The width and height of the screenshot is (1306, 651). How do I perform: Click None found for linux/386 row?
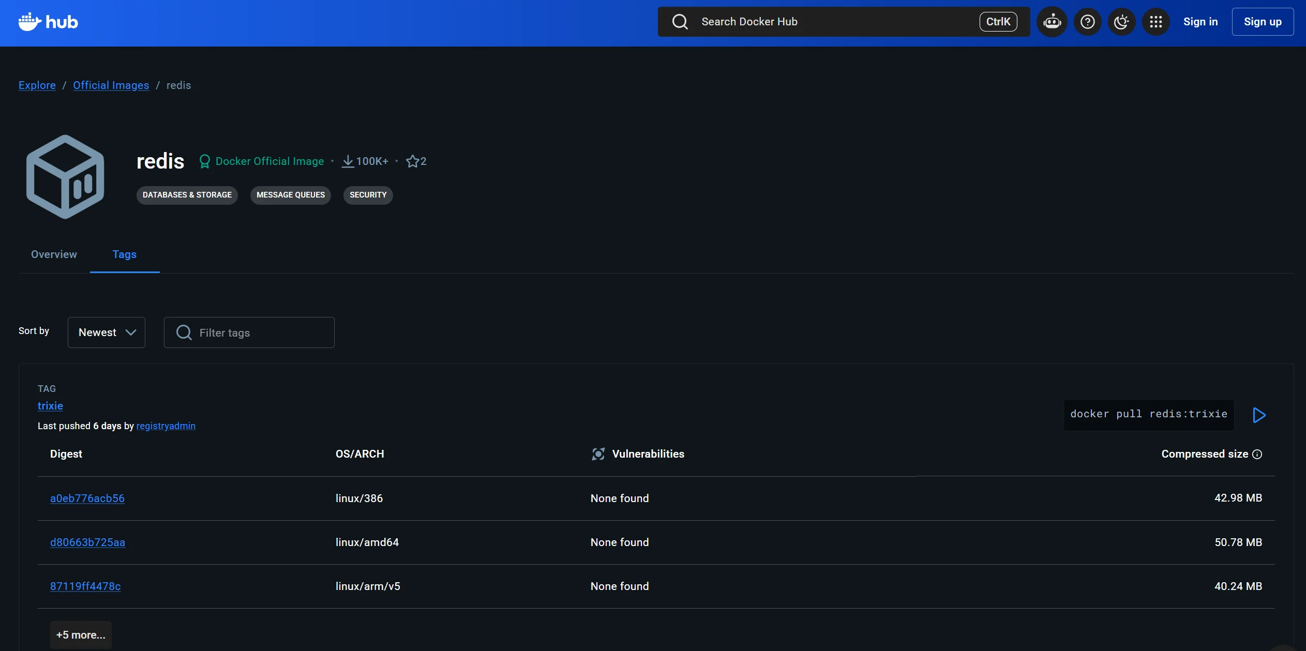[x=620, y=498]
